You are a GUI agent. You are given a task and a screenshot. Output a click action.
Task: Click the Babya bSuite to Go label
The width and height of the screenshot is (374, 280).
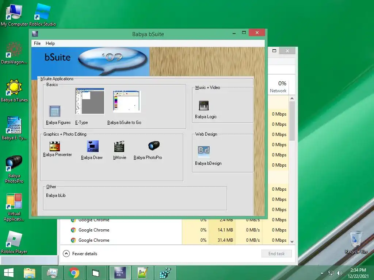[124, 122]
